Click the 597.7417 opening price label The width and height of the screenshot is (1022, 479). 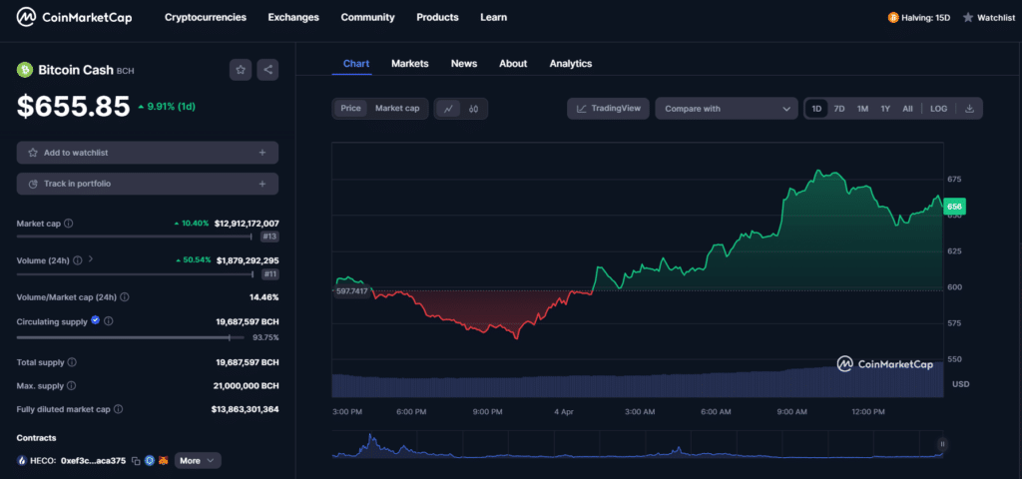click(x=351, y=291)
